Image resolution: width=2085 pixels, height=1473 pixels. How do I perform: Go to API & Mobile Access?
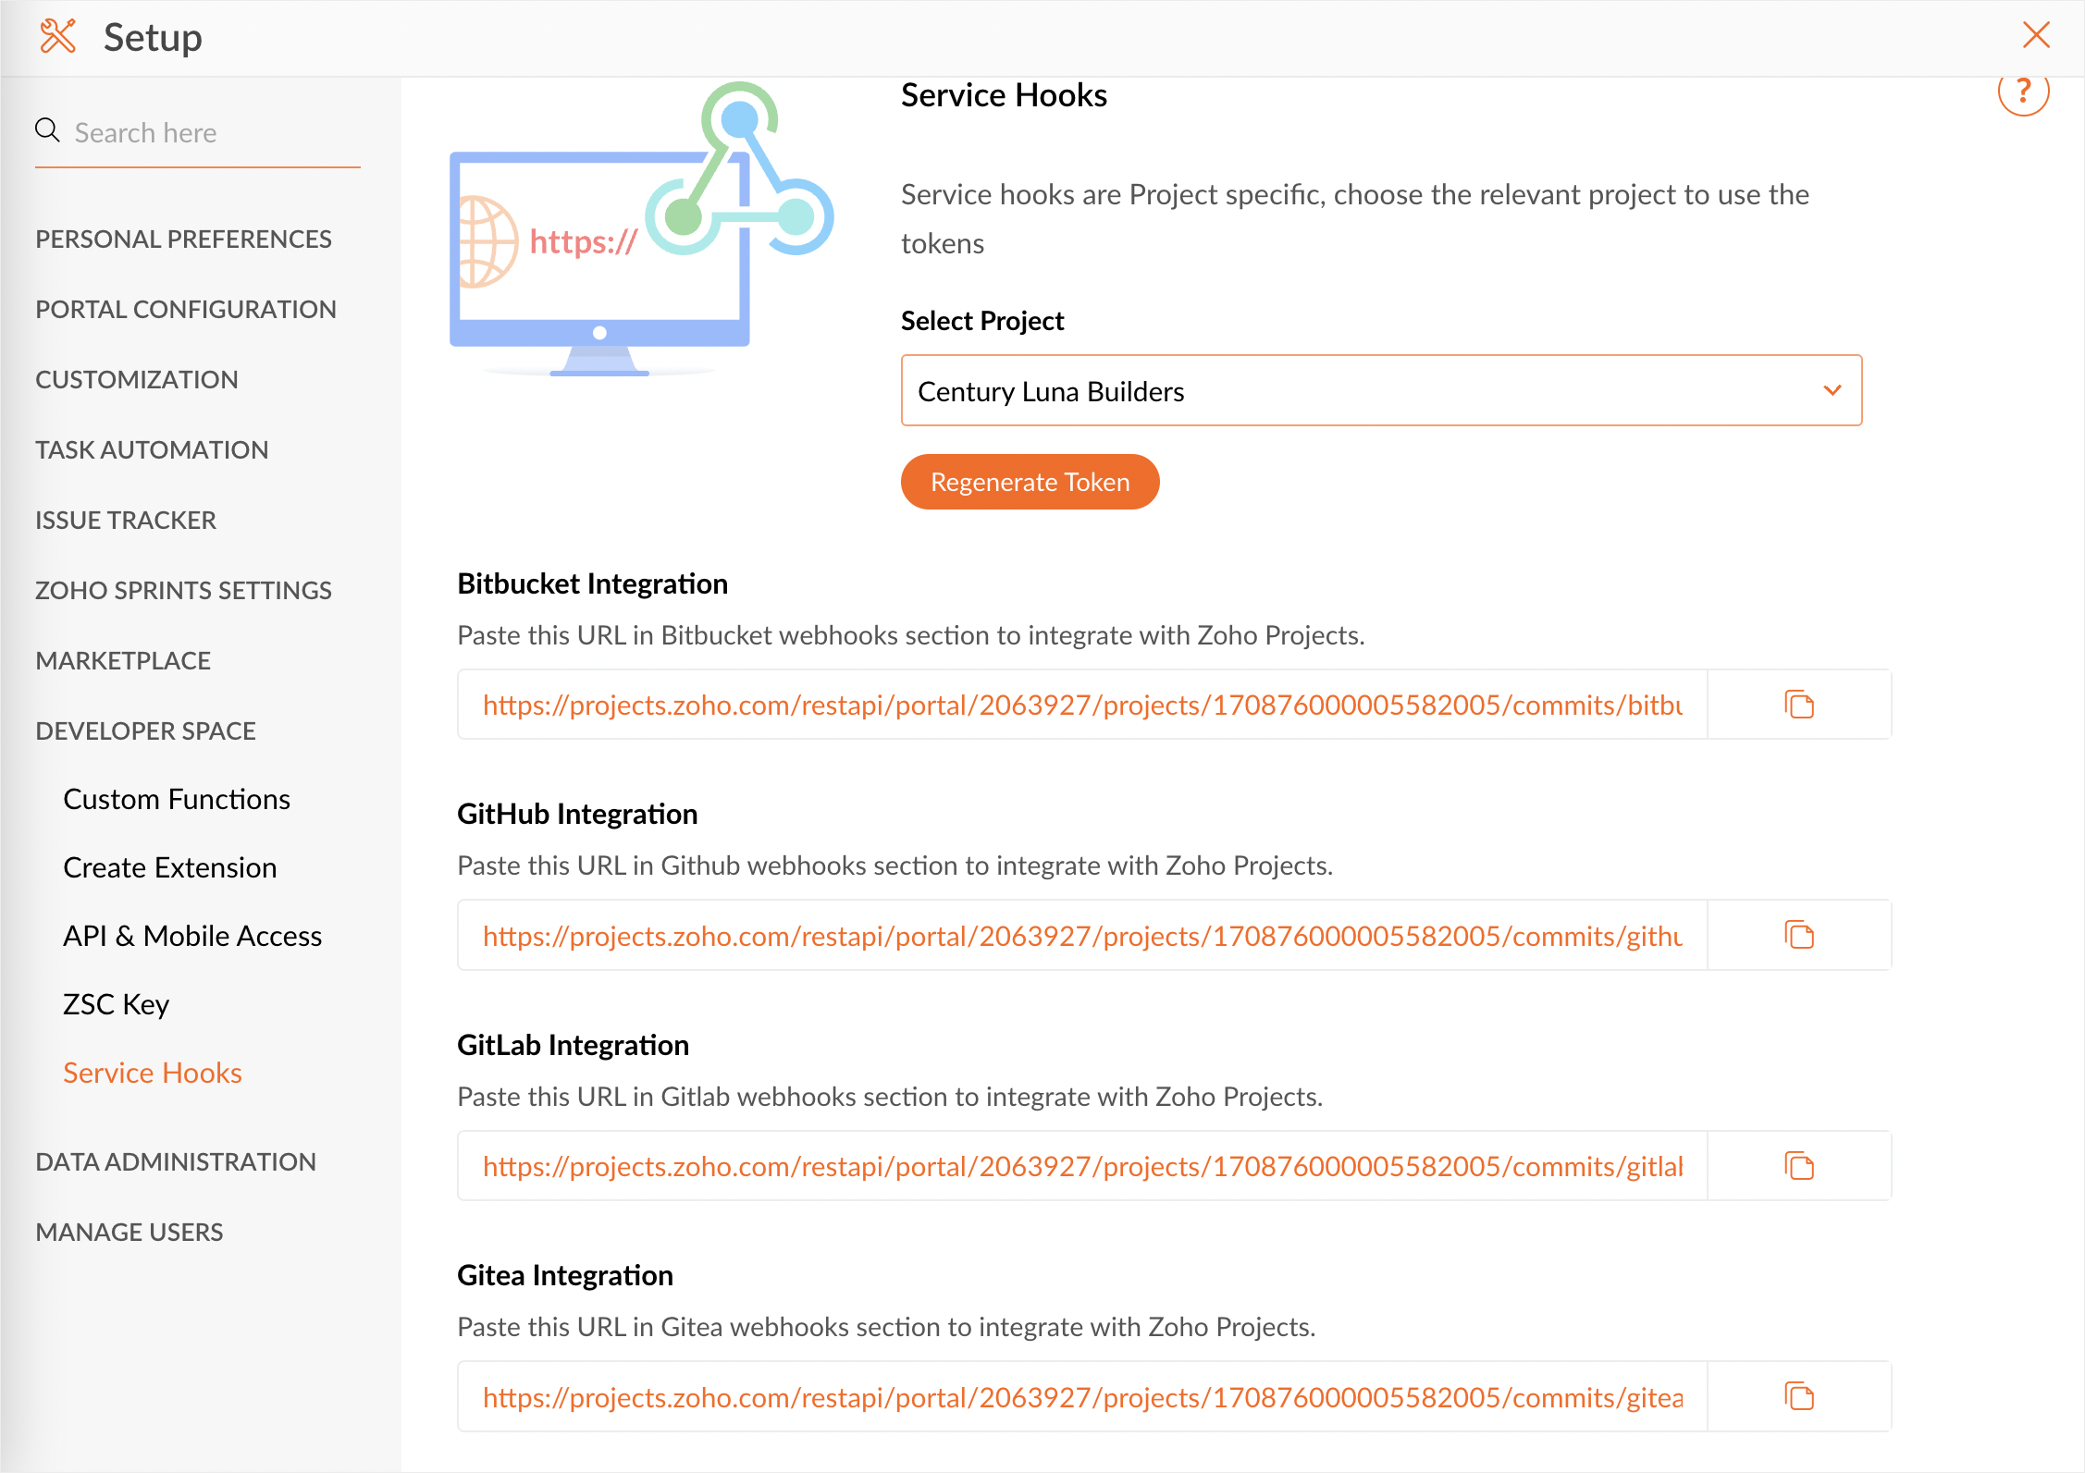pyautogui.click(x=192, y=936)
